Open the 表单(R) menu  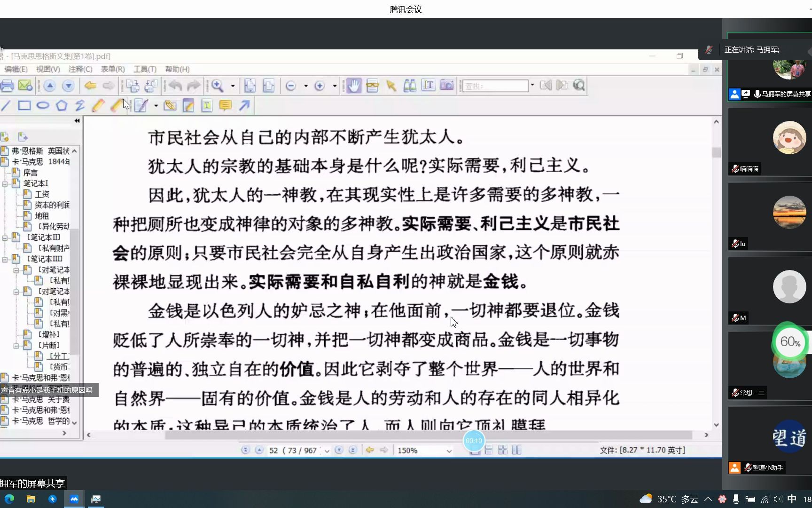click(x=113, y=69)
